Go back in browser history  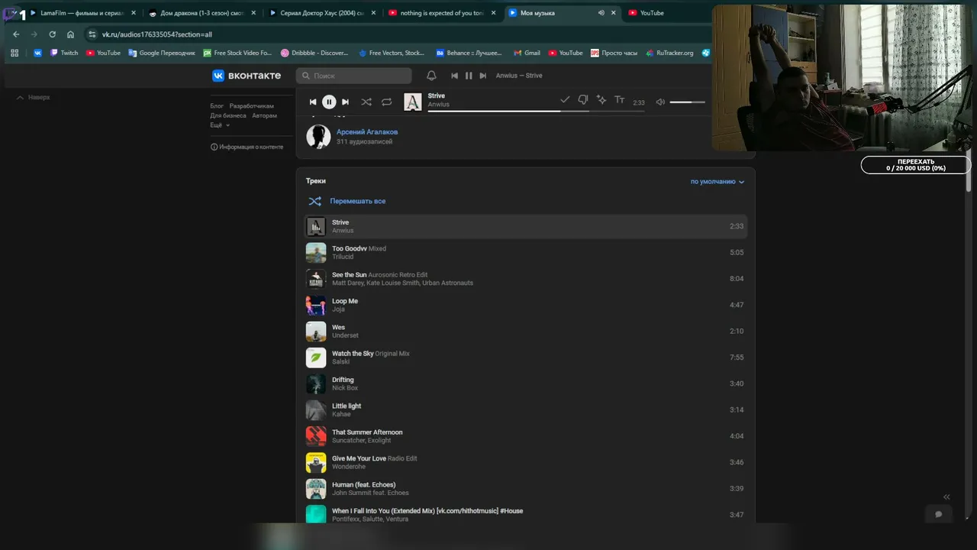(x=16, y=34)
